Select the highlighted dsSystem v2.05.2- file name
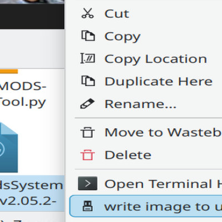The width and height of the screenshot is (222, 222). pyautogui.click(x=31, y=193)
